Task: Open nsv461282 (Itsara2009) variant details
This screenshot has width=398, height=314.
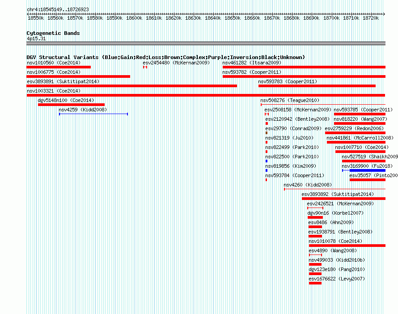Action: (252, 63)
